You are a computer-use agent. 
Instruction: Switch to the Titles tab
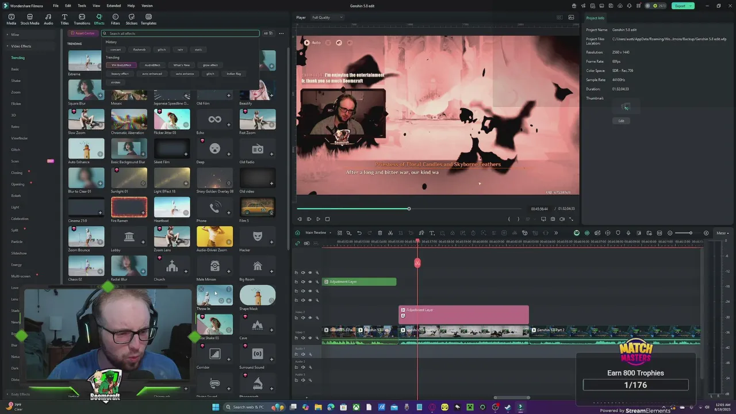point(64,20)
